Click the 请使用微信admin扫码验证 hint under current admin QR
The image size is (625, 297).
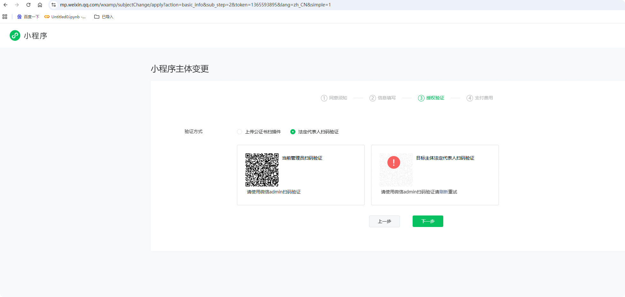point(274,192)
